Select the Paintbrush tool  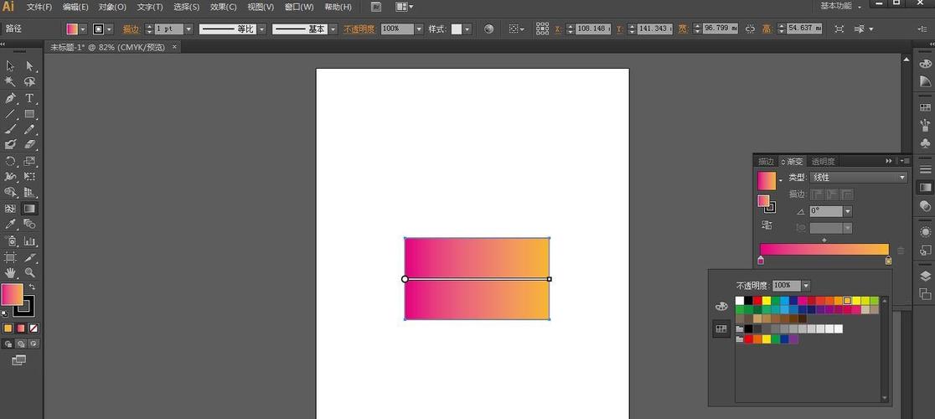click(10, 129)
